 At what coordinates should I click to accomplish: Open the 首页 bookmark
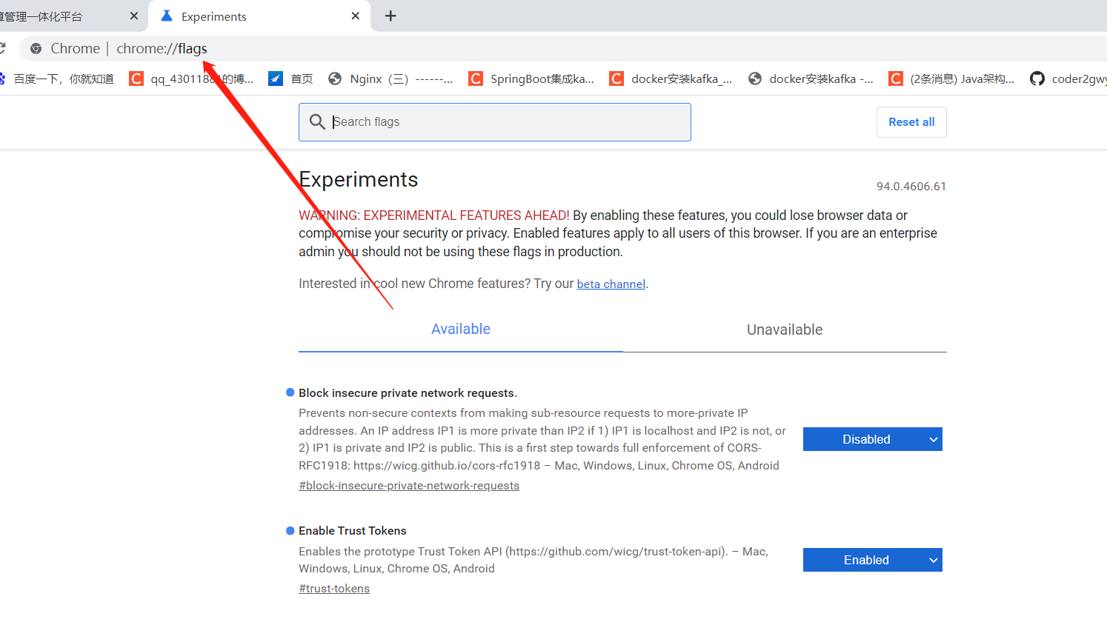coord(290,78)
